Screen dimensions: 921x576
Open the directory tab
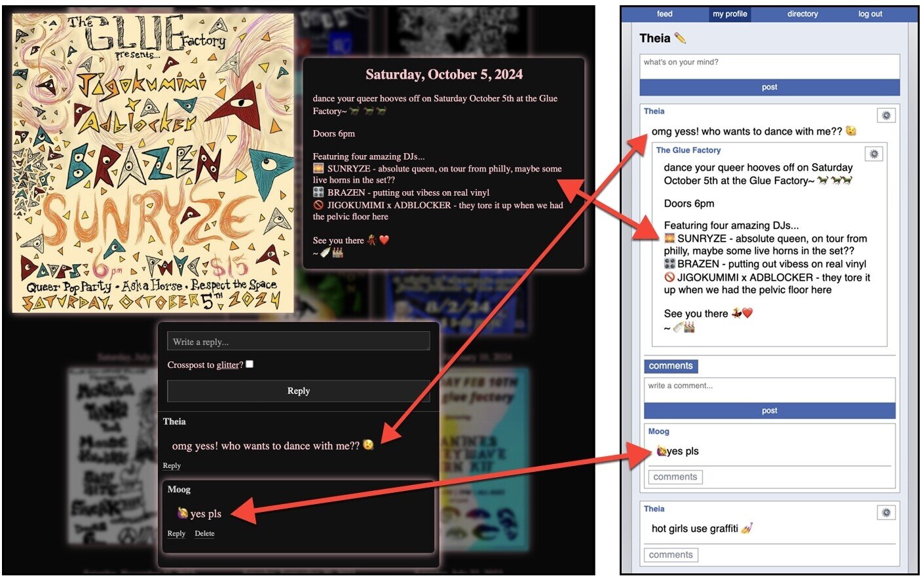(x=802, y=14)
